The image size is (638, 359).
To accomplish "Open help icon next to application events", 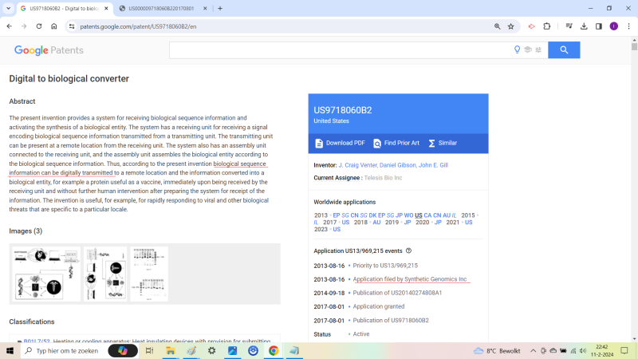I will click(408, 251).
